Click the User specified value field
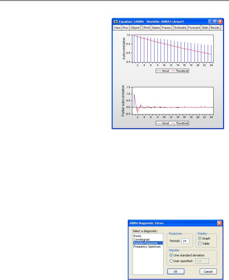This screenshot has width=229, height=280. 202,261
